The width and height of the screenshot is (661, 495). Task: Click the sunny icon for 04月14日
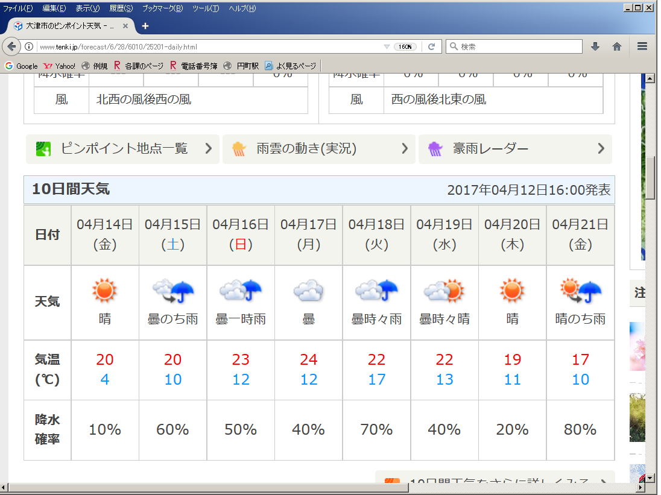pyautogui.click(x=104, y=290)
